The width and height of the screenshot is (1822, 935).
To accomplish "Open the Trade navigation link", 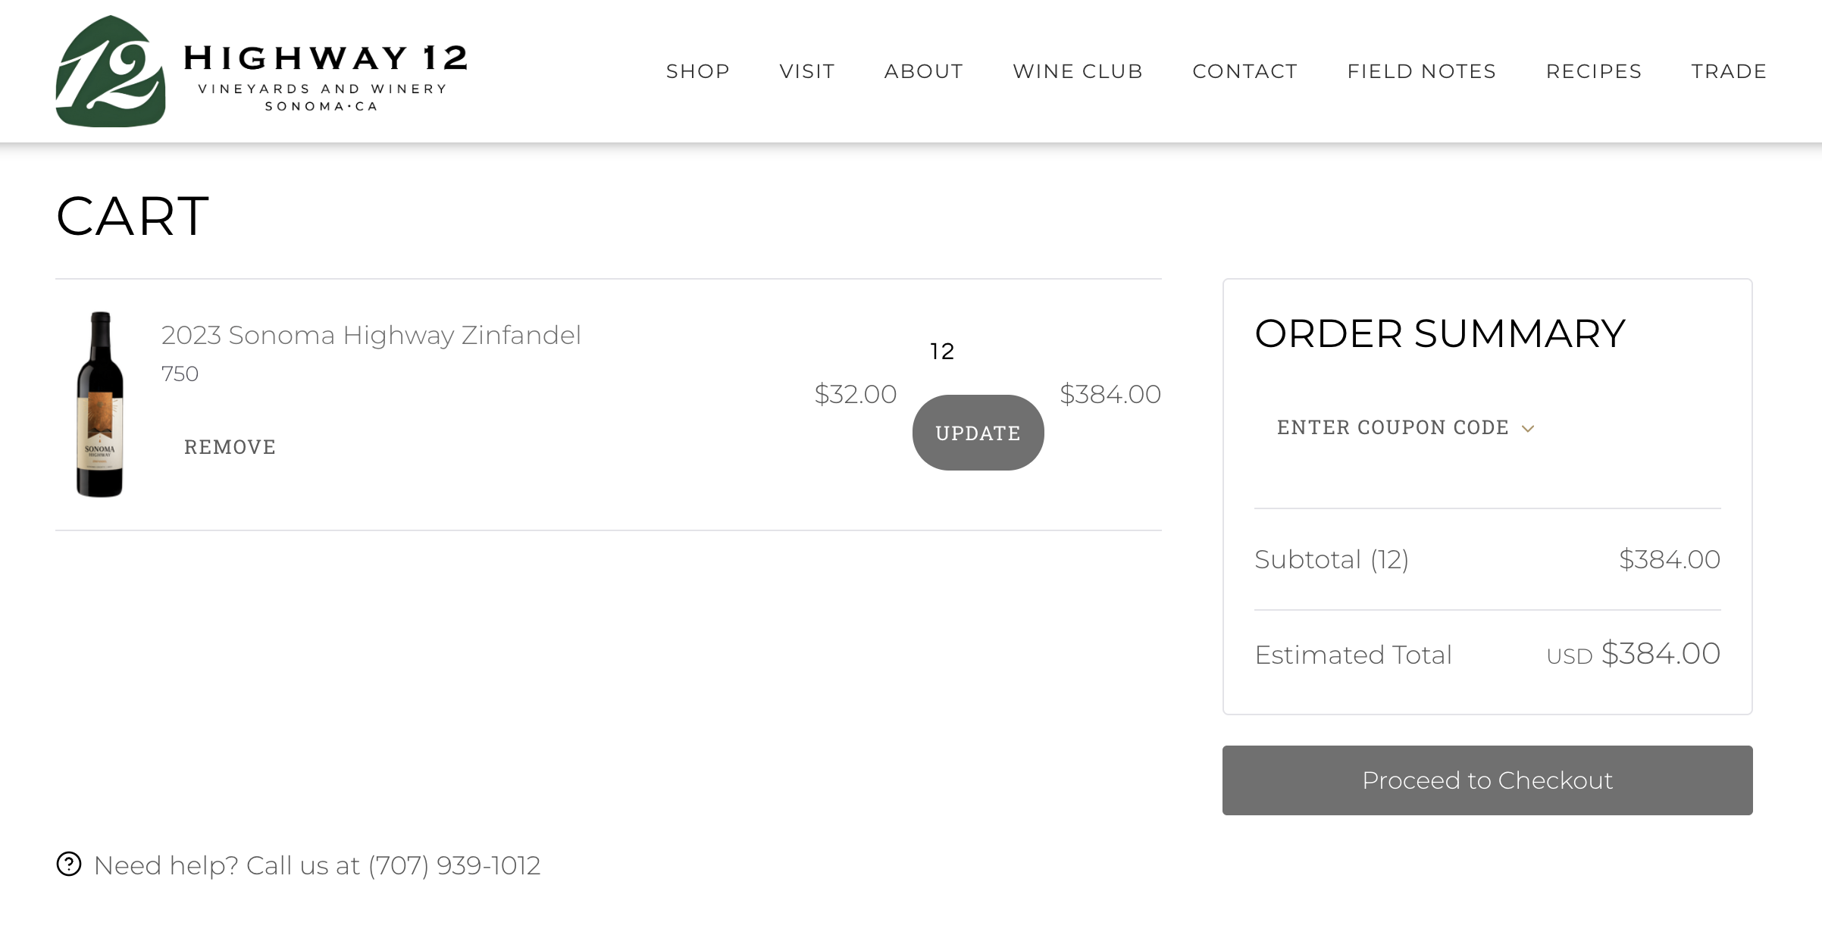I will pyautogui.click(x=1729, y=71).
